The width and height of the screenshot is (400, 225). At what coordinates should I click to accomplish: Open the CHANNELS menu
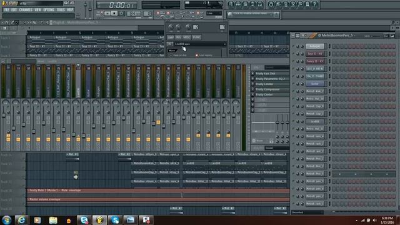(x=26, y=10)
